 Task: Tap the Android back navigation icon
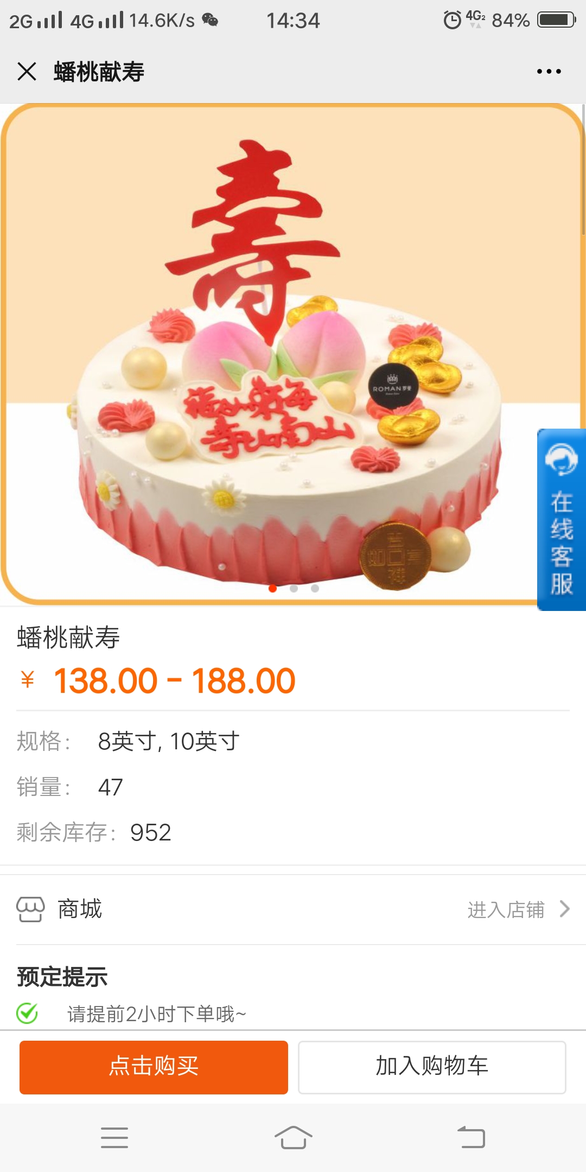click(x=471, y=1137)
